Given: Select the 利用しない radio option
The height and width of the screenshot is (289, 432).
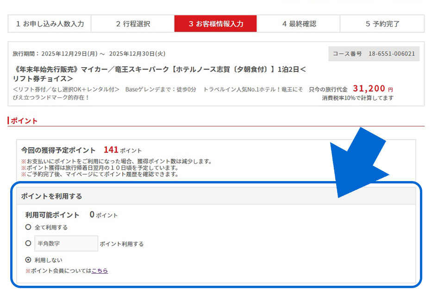Looking at the screenshot, I should coord(28,260).
